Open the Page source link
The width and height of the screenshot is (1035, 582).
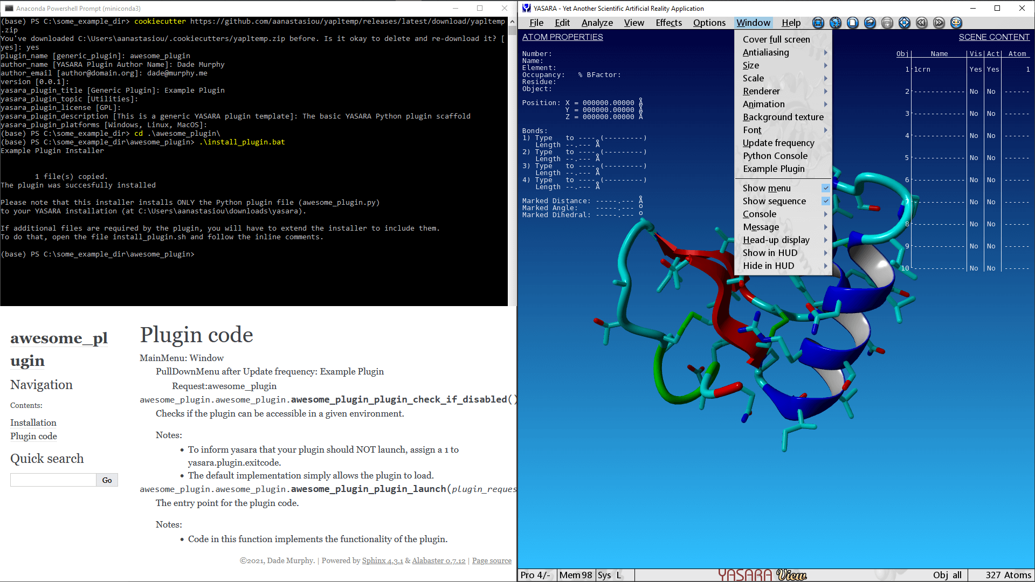492,560
